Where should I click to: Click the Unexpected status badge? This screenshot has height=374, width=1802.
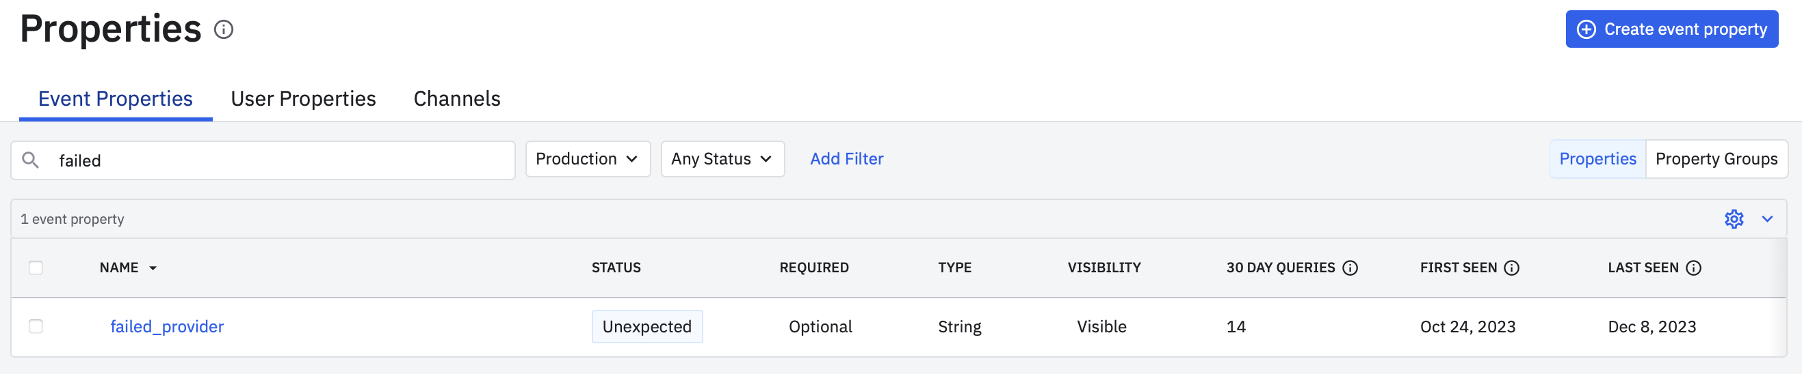tap(647, 326)
